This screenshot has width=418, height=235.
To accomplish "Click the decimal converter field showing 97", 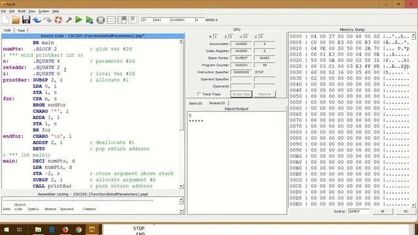I will [146, 20].
